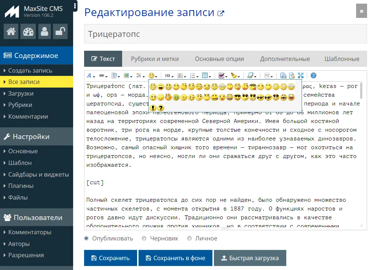Open the Основные опции tab
Screen dimensions: 370x270
point(219,59)
